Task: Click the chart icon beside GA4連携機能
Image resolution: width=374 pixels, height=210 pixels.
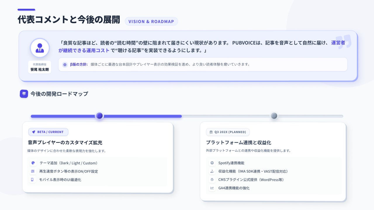Action: [x=212, y=188]
